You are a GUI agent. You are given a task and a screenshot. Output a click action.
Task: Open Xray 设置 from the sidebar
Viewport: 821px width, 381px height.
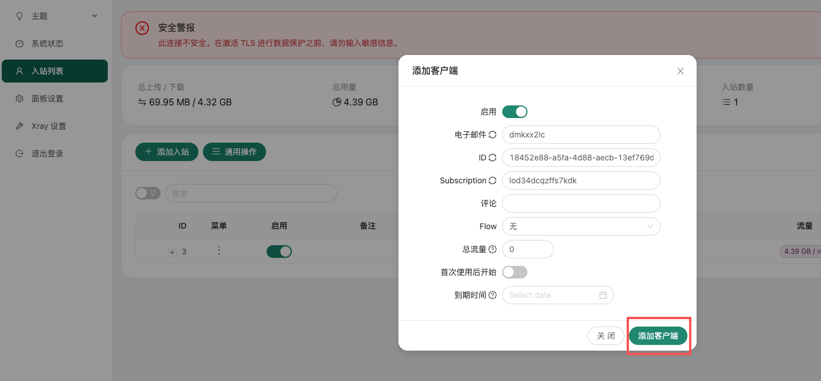pos(49,126)
